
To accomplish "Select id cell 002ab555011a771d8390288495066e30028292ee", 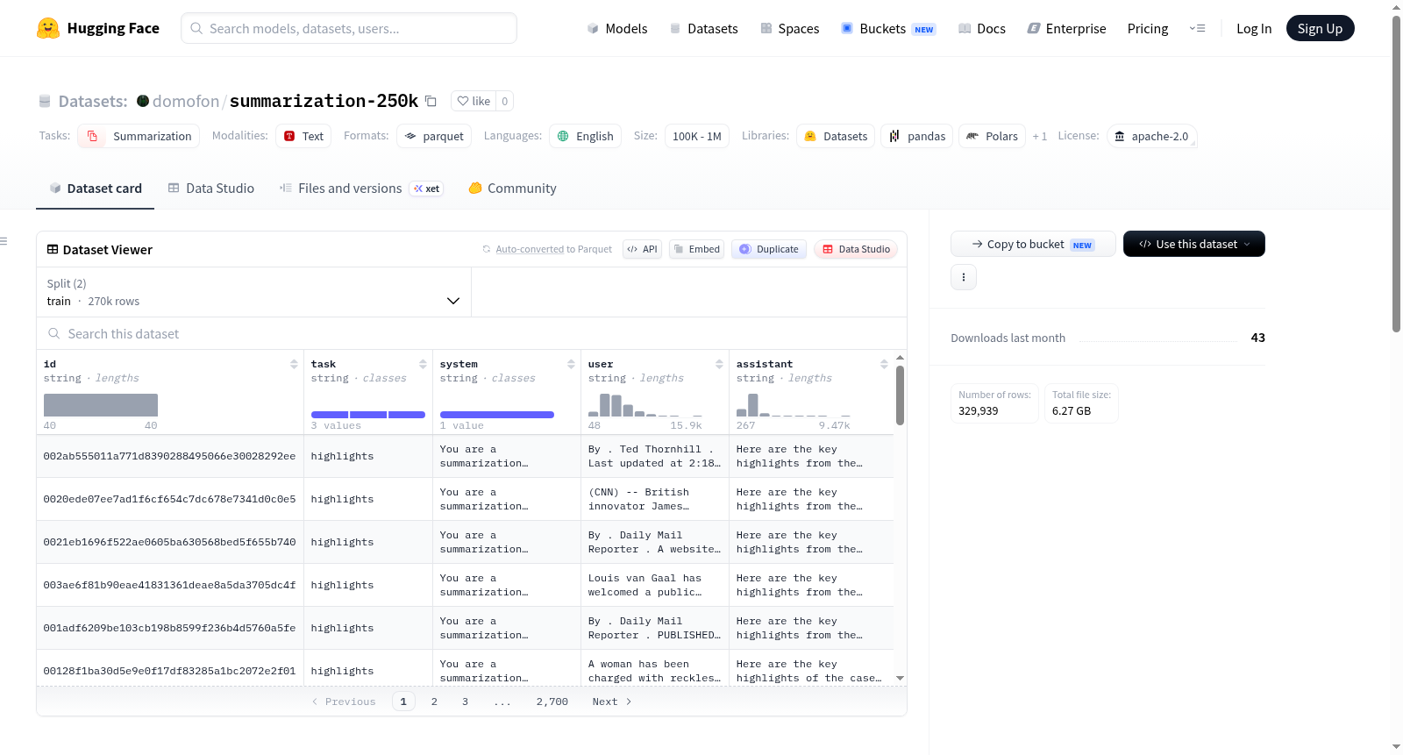I will [170, 456].
